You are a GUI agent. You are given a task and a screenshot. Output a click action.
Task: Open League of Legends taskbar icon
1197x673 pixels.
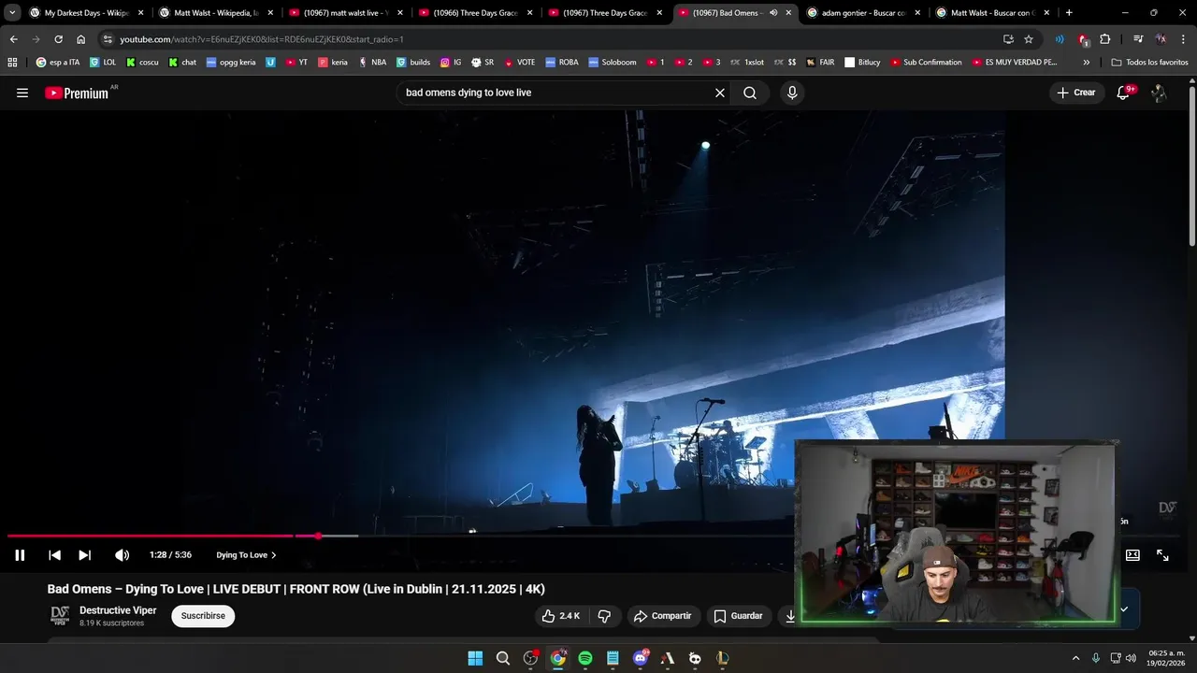click(x=722, y=658)
